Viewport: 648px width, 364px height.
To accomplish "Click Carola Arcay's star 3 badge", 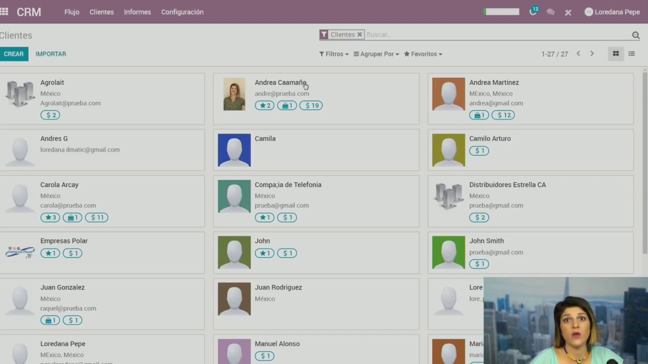I will (x=50, y=217).
